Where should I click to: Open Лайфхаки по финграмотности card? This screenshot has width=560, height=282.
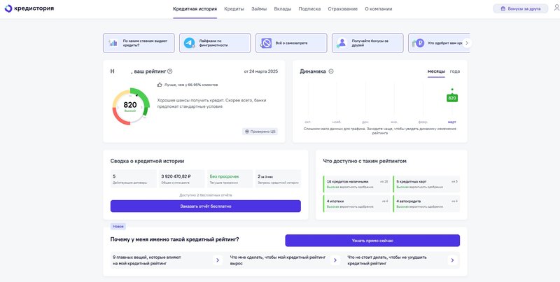pos(215,43)
